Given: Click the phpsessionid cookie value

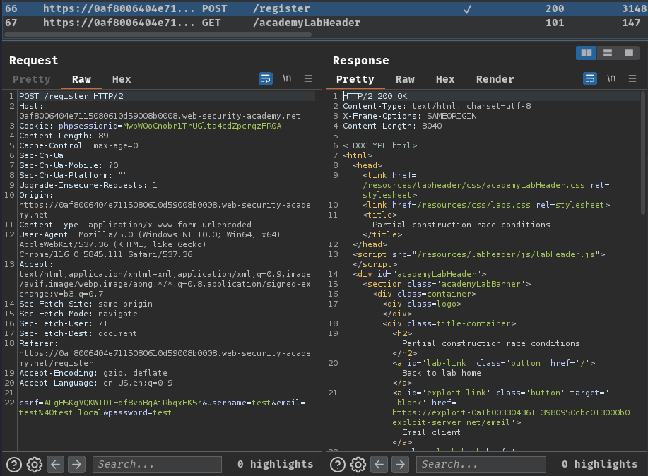Looking at the screenshot, I should pos(202,126).
